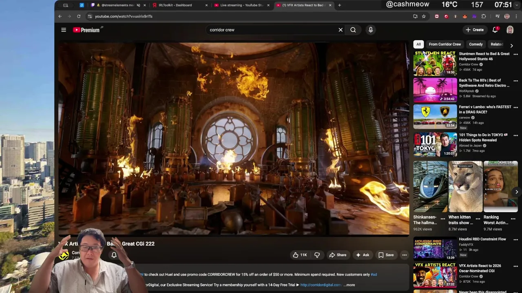Reload the page in Chrome
522x293 pixels.
pyautogui.click(x=79, y=16)
